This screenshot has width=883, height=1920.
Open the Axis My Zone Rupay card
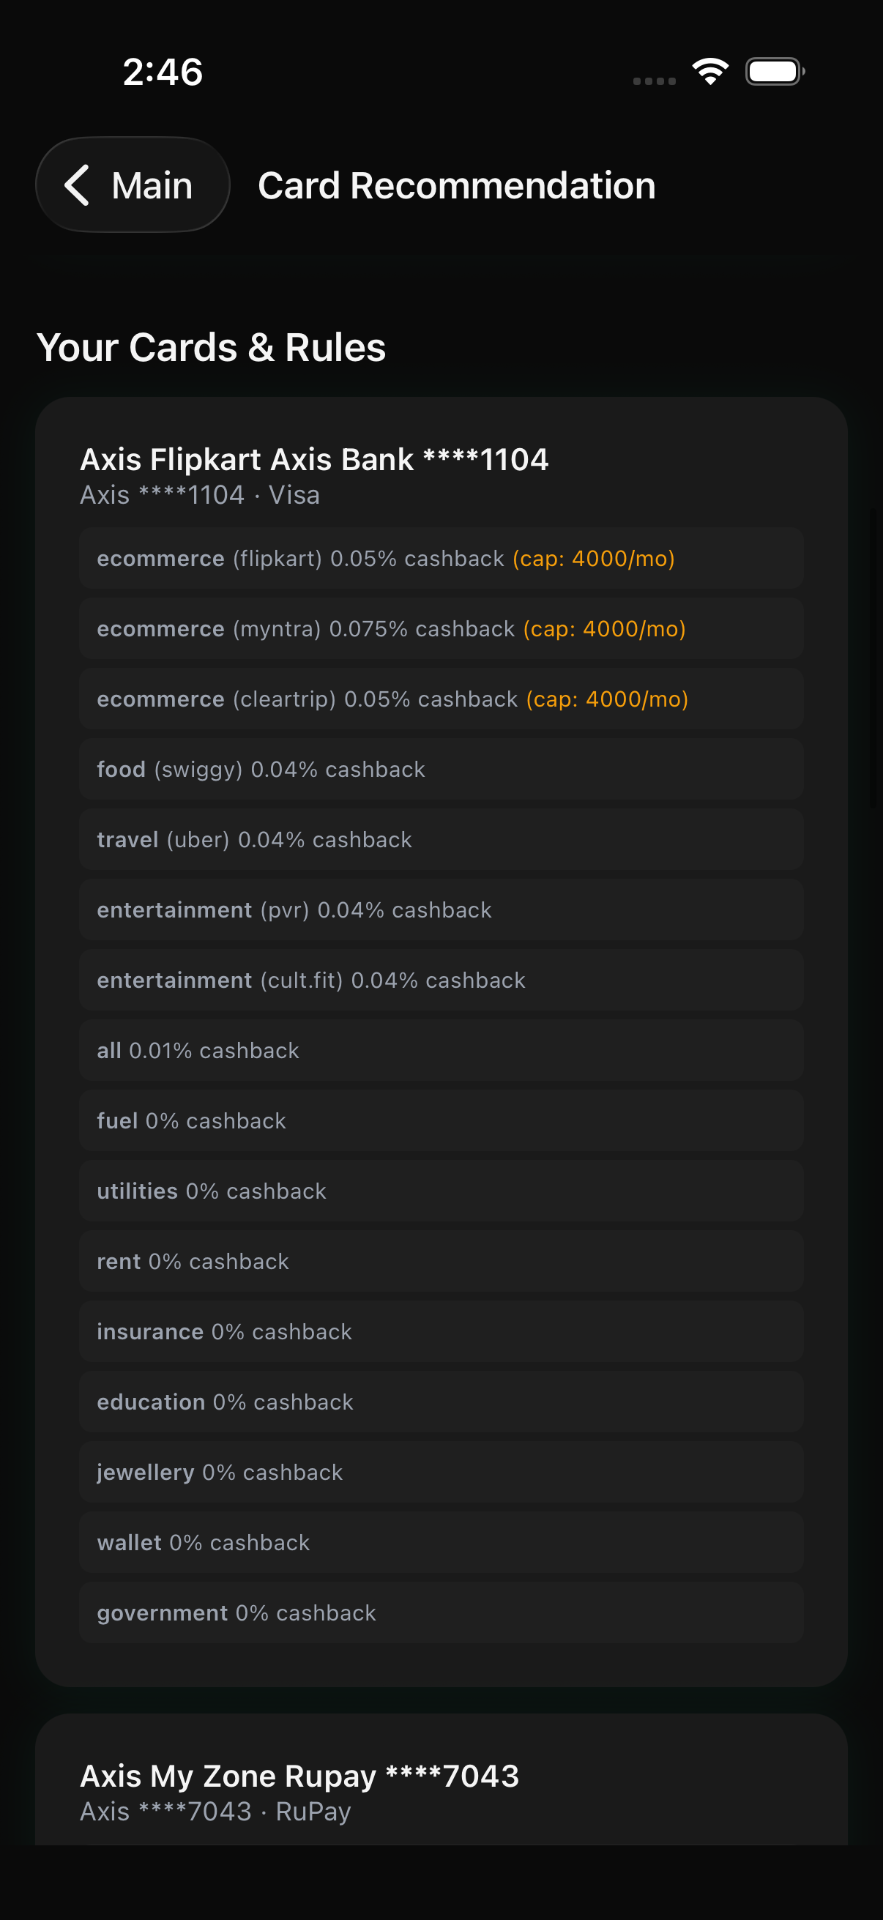pos(299,1791)
